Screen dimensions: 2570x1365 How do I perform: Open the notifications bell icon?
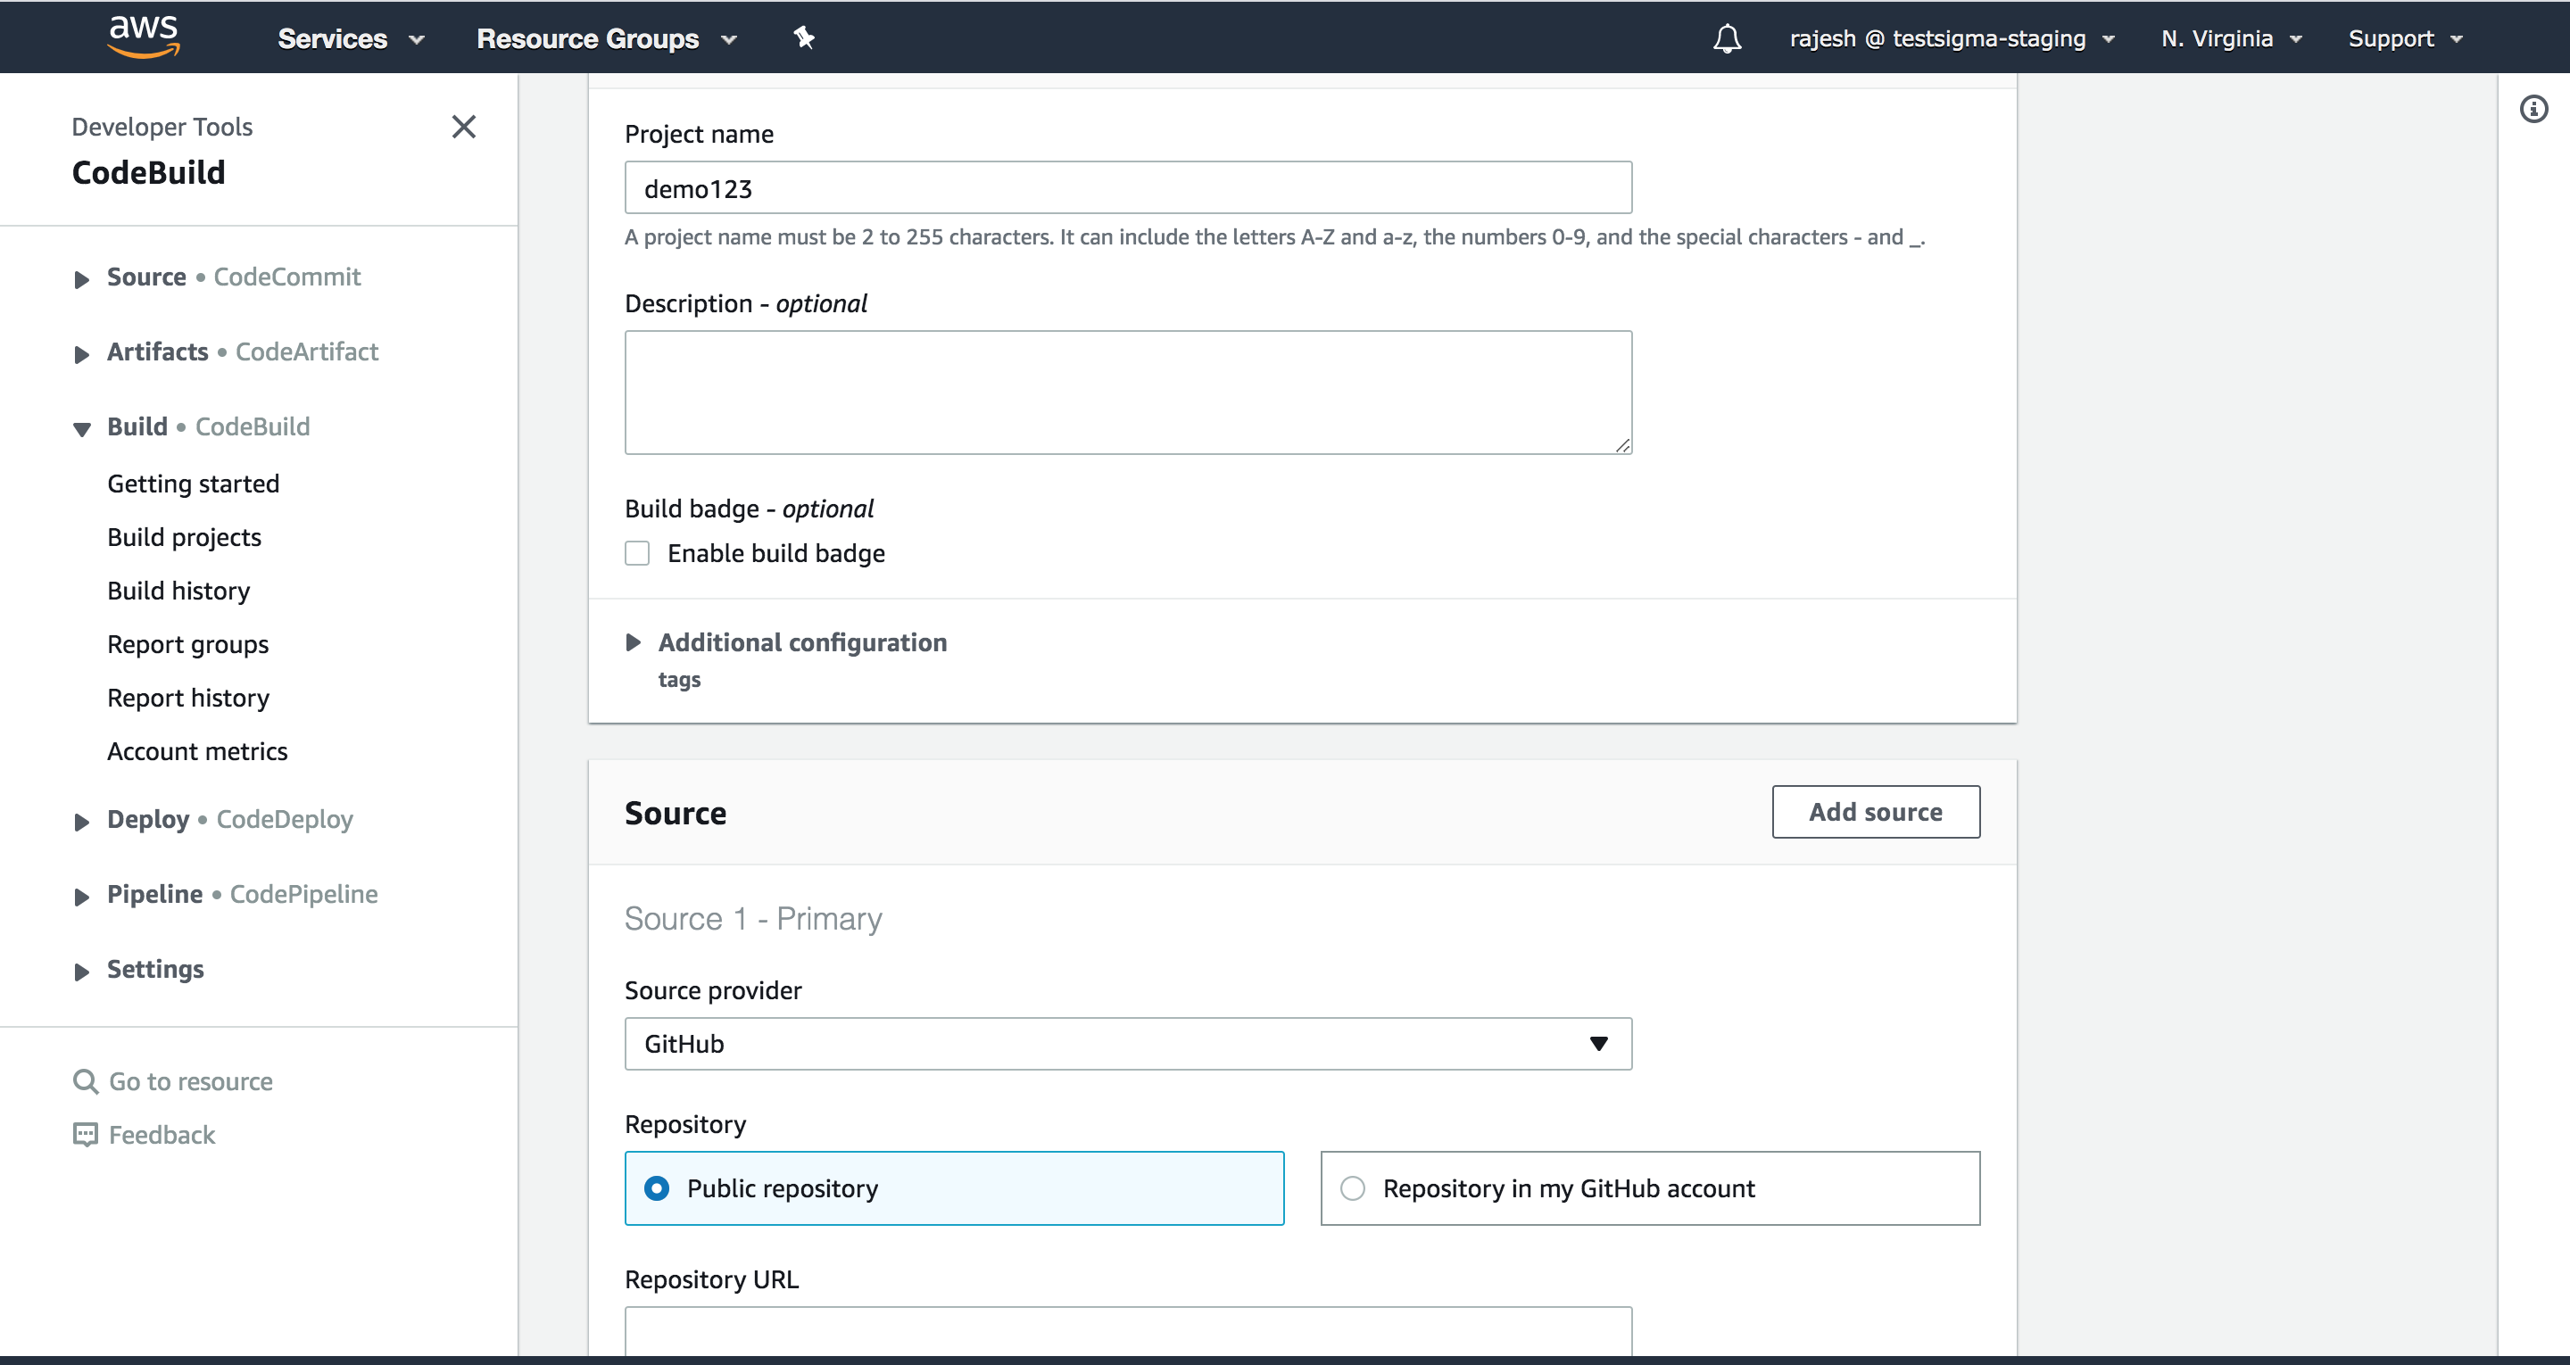pyautogui.click(x=1727, y=39)
